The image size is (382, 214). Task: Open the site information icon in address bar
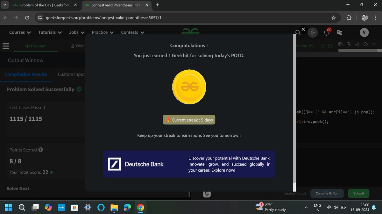coord(40,18)
